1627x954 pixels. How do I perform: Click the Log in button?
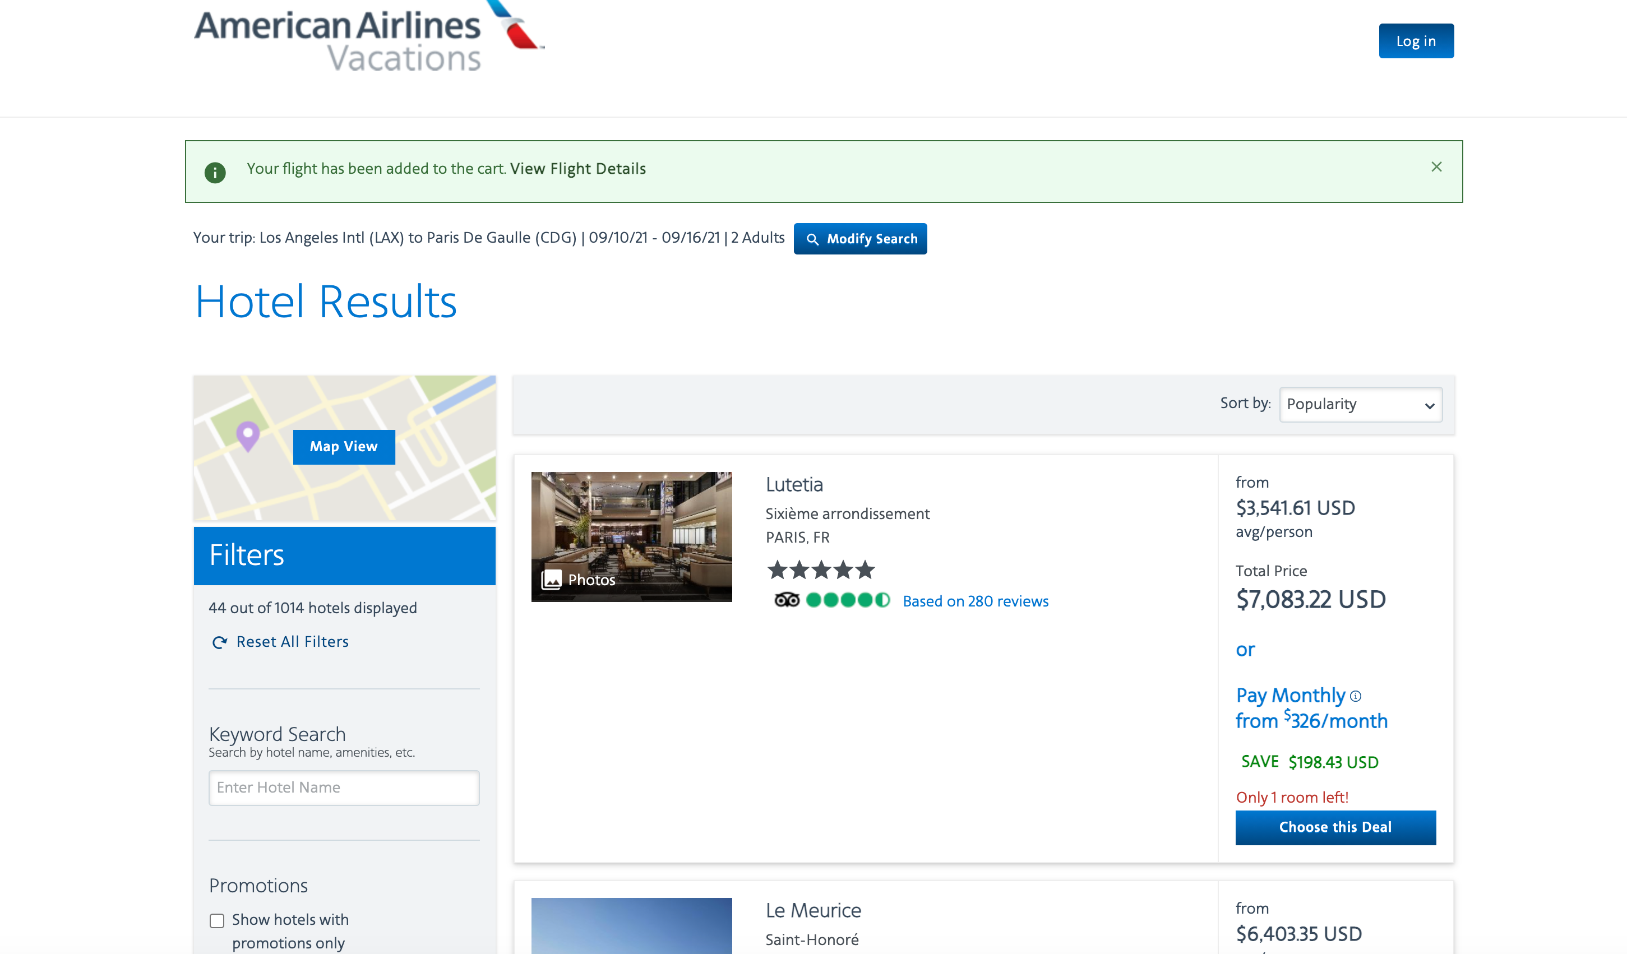pos(1416,41)
